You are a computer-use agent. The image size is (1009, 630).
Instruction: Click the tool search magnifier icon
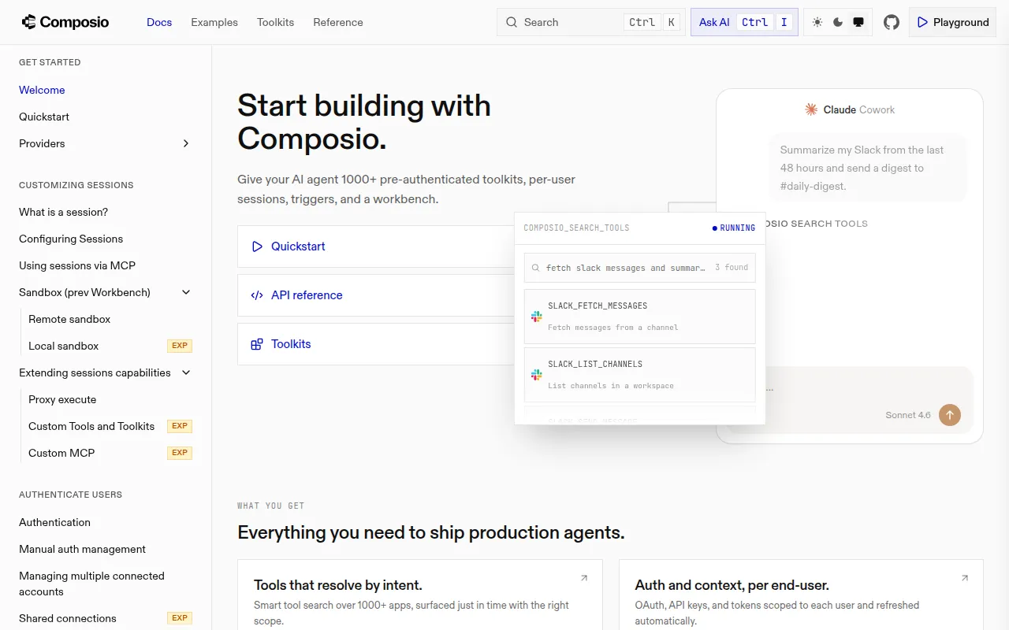tap(536, 268)
